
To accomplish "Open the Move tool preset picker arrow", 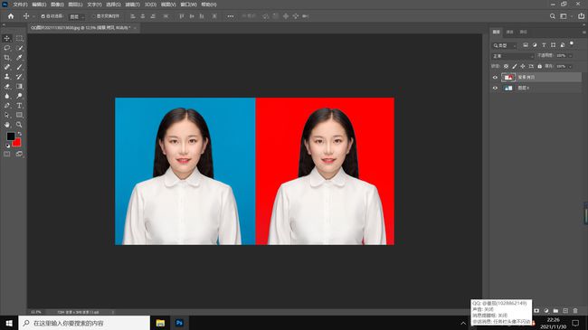I will [33, 16].
